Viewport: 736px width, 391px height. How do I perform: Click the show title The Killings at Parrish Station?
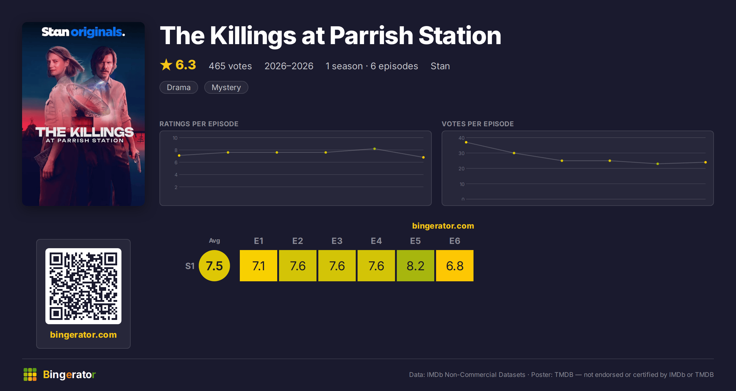click(331, 36)
